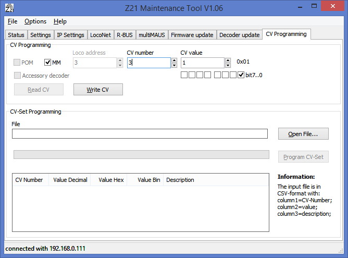Viewport: 348px width, 258px height.
Task: Toggle the bit 3 checkbox
Action: click(218, 75)
